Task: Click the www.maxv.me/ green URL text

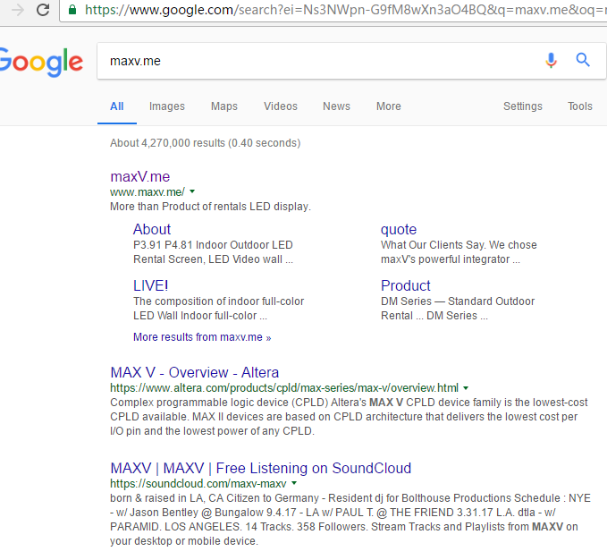Action: [148, 192]
